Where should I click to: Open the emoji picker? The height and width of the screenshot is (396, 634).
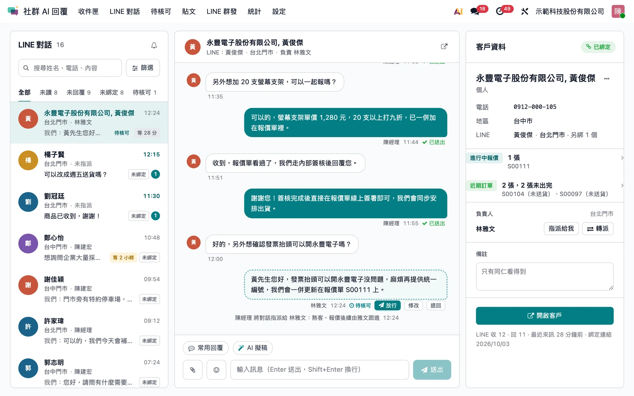click(x=216, y=370)
